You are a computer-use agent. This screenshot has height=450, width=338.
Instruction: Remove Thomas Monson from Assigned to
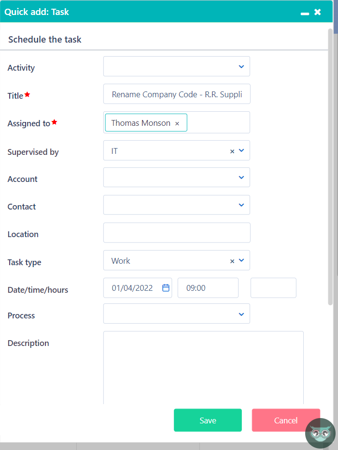click(x=177, y=123)
